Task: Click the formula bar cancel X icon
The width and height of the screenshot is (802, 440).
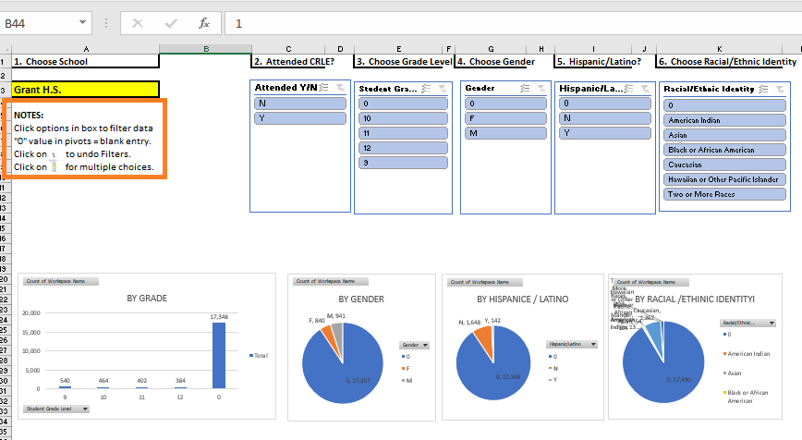Action: point(138,23)
